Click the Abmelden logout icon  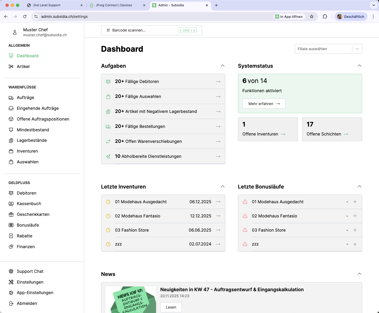tap(11, 303)
